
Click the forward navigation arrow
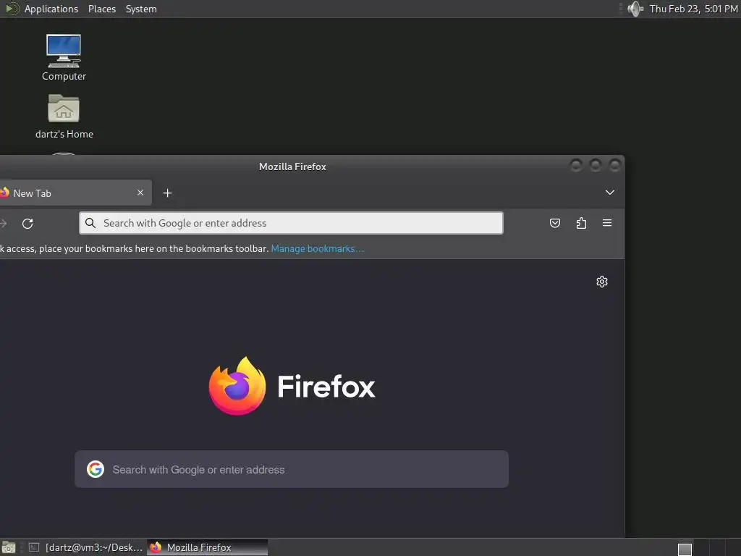tap(4, 223)
